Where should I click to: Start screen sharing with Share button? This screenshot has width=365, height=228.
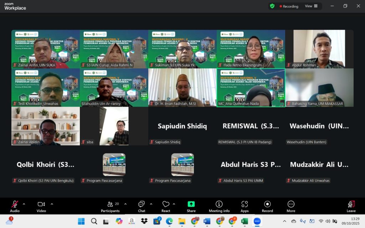pyautogui.click(x=191, y=206)
